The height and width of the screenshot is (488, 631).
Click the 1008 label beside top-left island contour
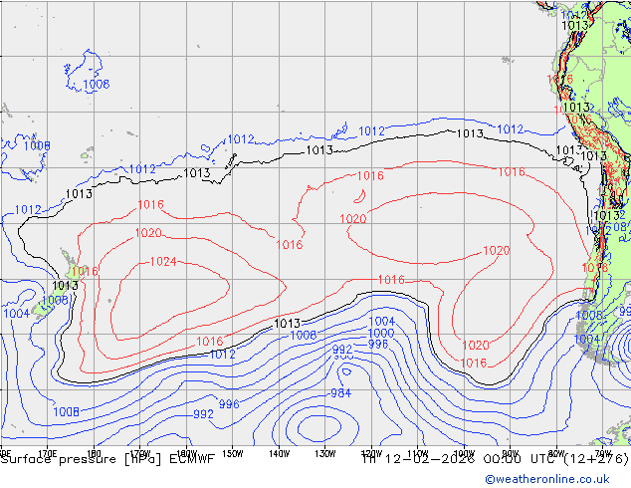tap(97, 84)
